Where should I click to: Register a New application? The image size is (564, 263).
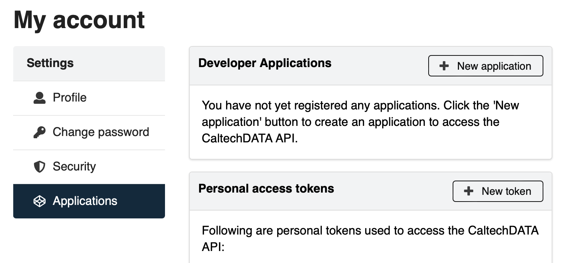pyautogui.click(x=486, y=66)
